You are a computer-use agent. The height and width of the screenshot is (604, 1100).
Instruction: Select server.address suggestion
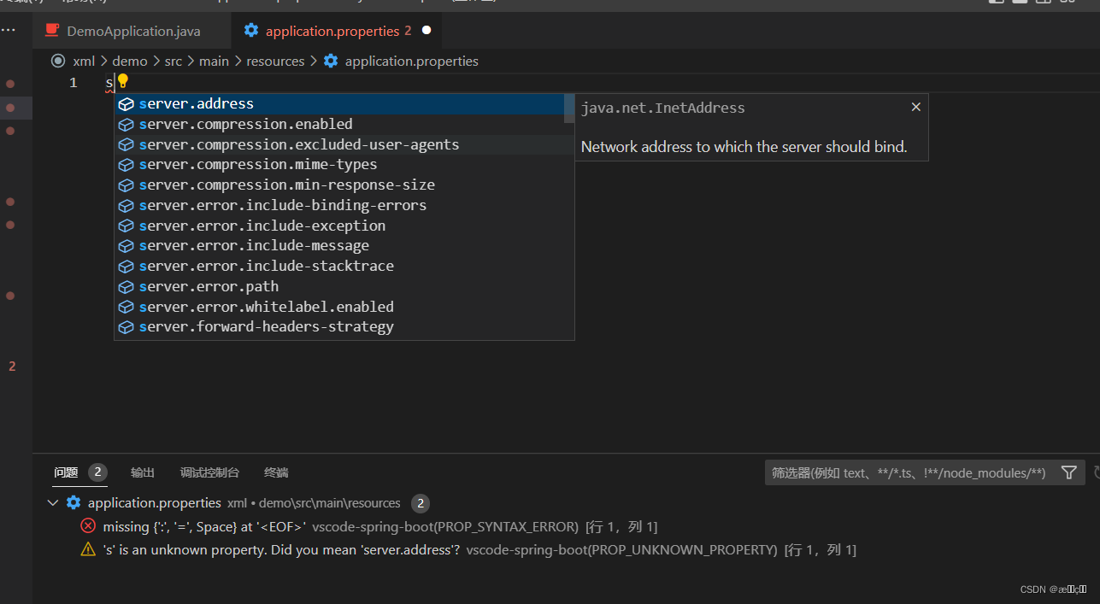pos(339,104)
